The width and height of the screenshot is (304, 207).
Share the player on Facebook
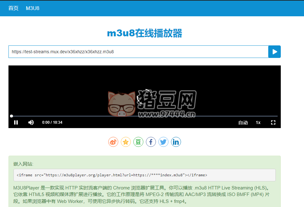(x=151, y=142)
